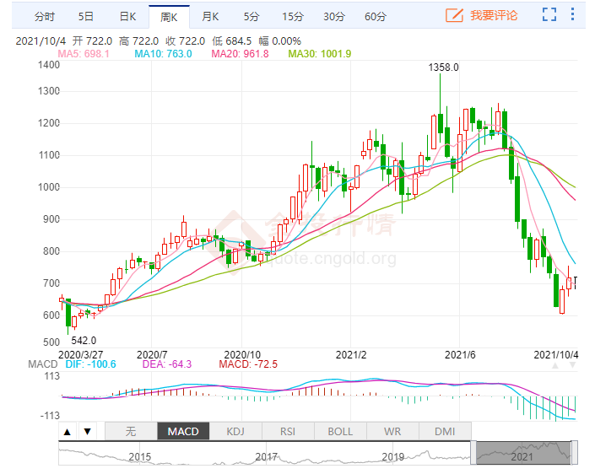Screen dimensions: 595x474
Task: Open the comment pencil icon
Action: [454, 15]
